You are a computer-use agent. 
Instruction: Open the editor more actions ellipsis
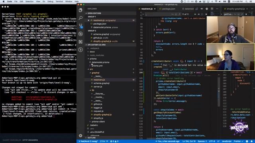(x=217, y=9)
